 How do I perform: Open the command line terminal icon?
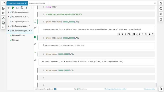click(x=3, y=23)
